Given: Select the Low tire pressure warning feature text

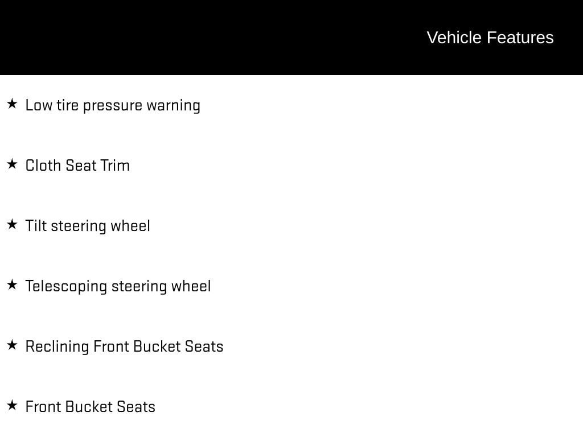Looking at the screenshot, I should pos(113,105).
